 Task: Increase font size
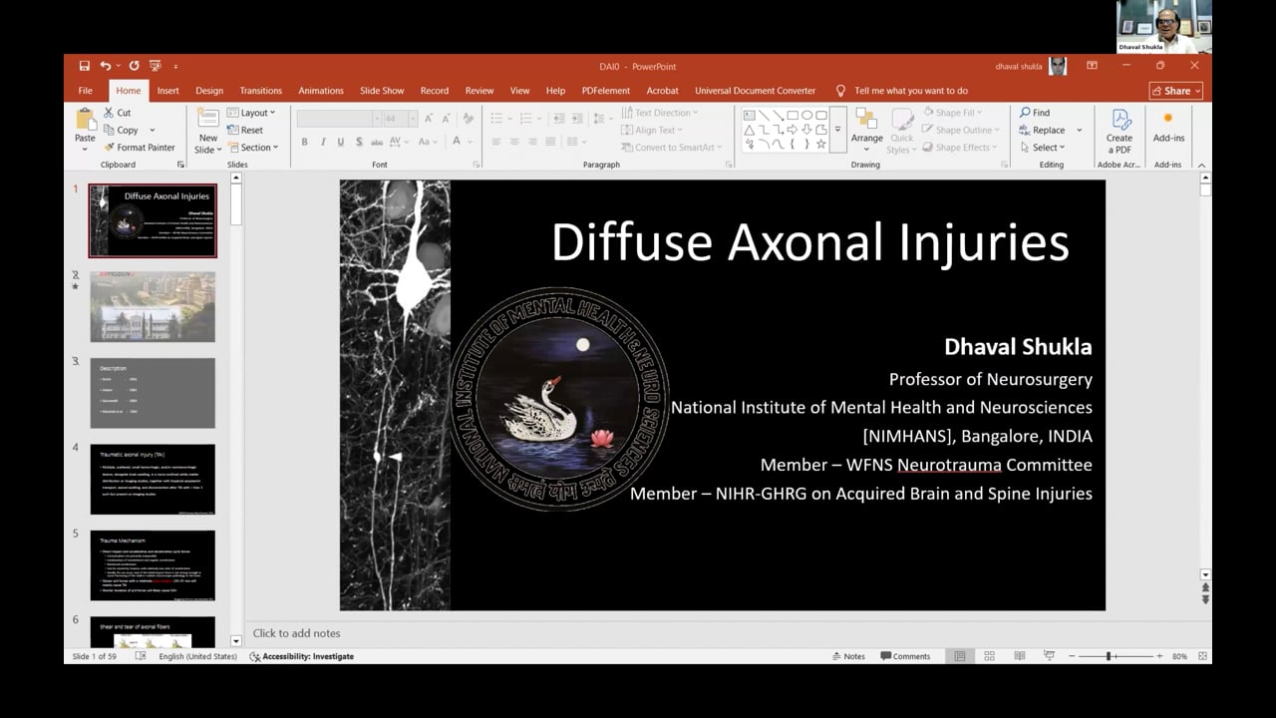[x=430, y=118]
